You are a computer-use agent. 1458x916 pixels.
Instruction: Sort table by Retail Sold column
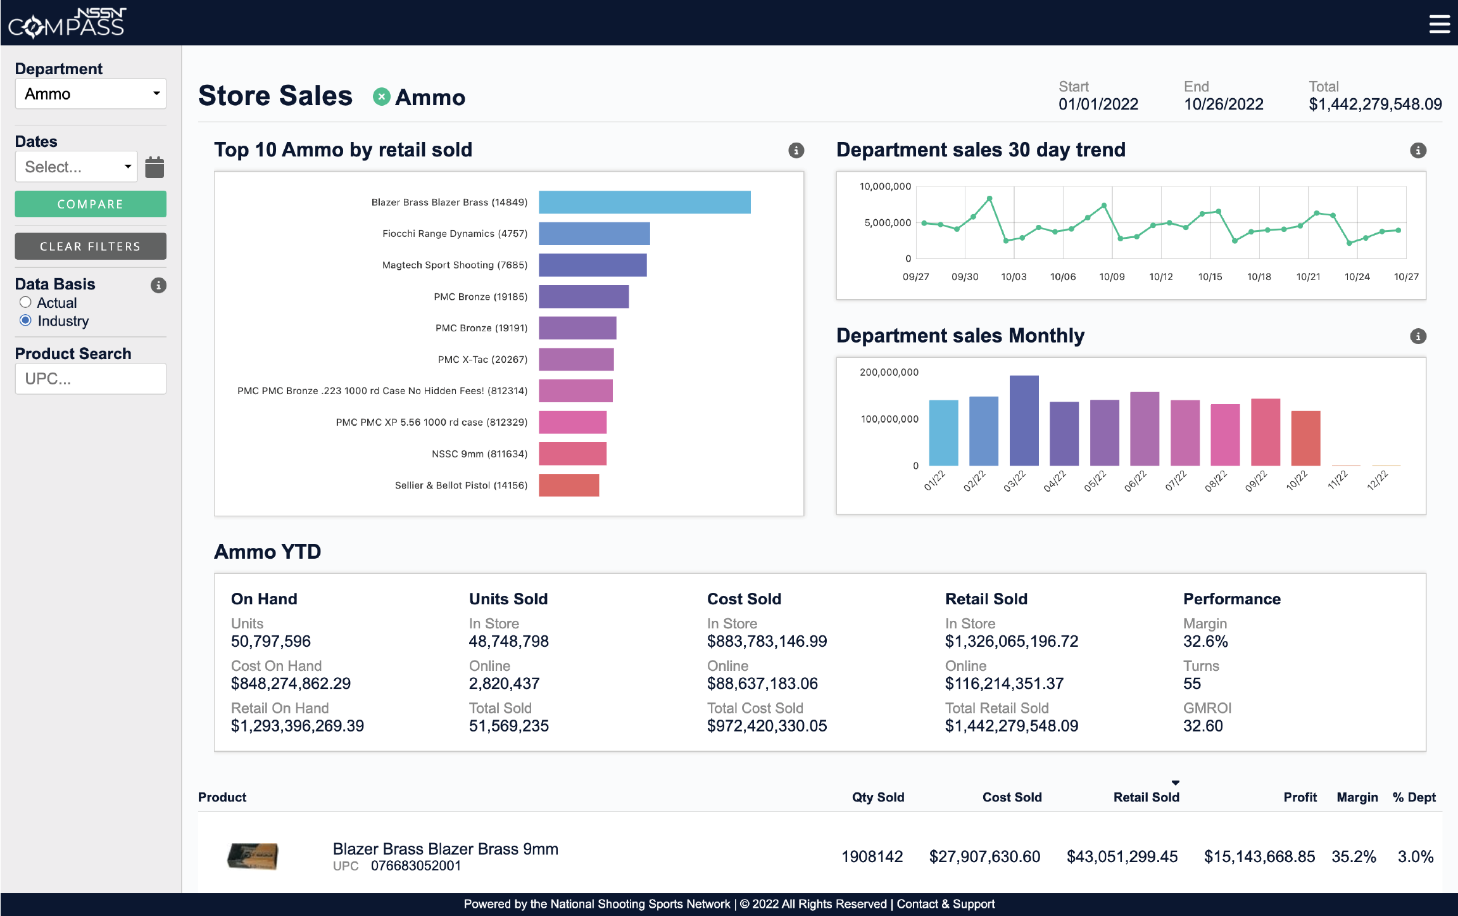[1146, 797]
